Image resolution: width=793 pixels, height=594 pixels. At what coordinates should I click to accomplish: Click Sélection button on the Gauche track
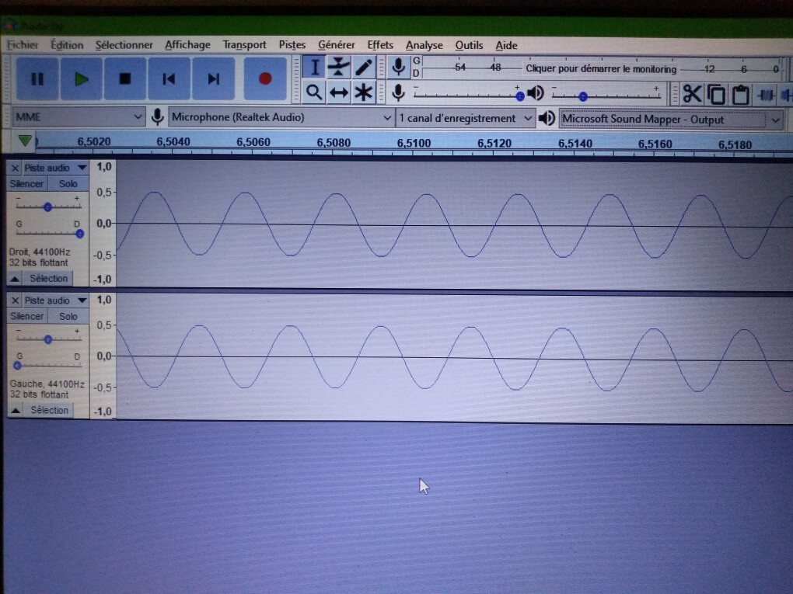point(48,410)
